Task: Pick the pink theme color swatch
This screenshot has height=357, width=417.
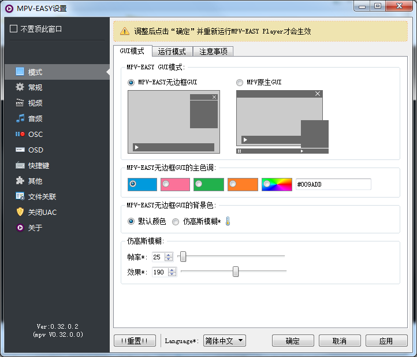Action: tap(176, 184)
